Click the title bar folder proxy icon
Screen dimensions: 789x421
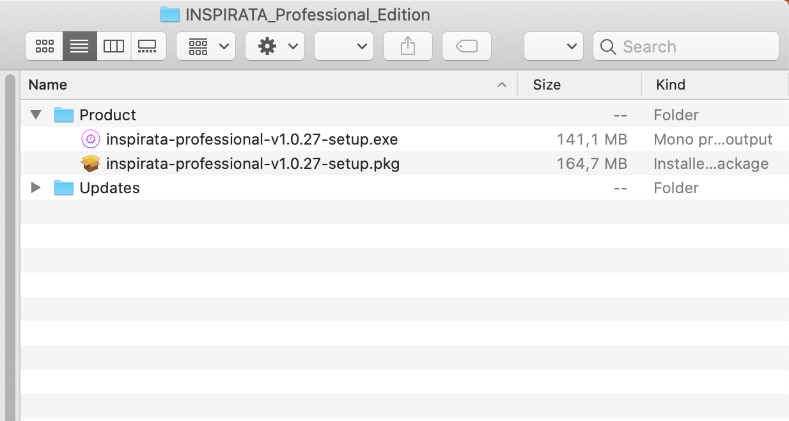point(169,14)
